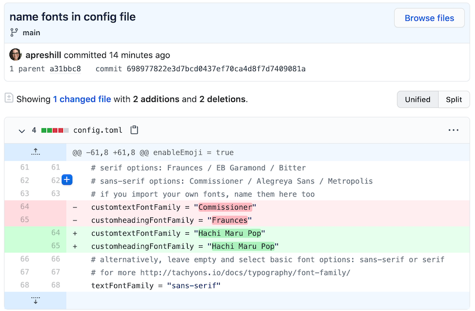475x311 pixels.
Task: Click the diff file icon beside Showing
Action: [x=9, y=98]
